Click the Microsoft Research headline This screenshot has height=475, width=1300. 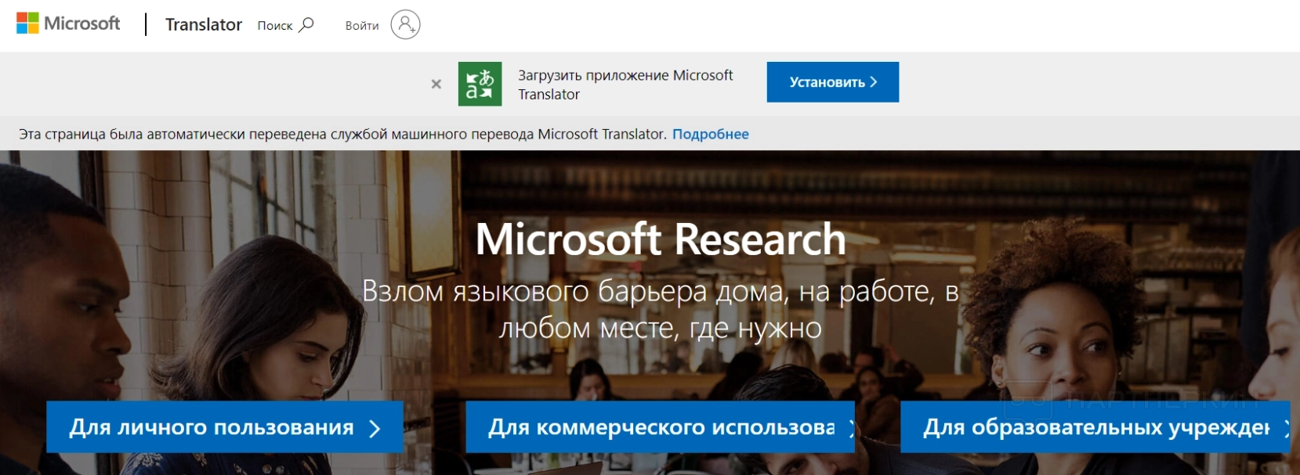[x=661, y=239]
